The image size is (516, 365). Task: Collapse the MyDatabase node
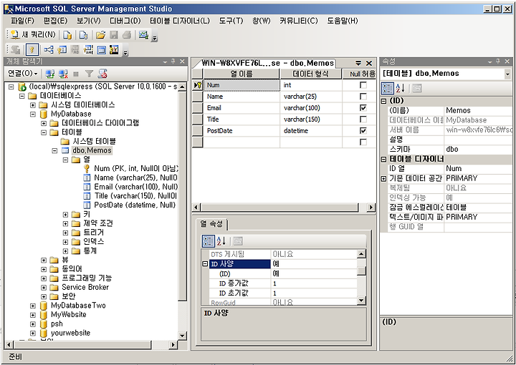pyautogui.click(x=33, y=114)
